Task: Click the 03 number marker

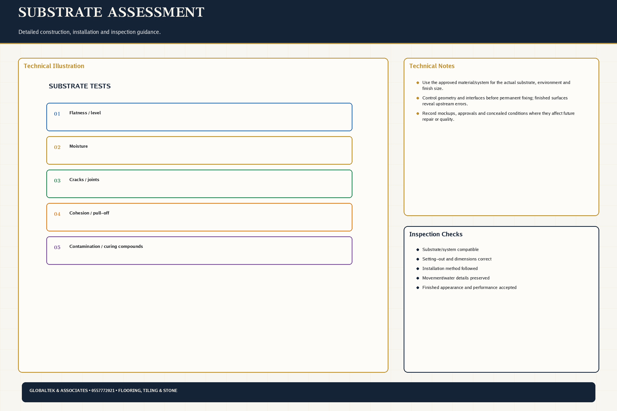Action: coord(57,181)
